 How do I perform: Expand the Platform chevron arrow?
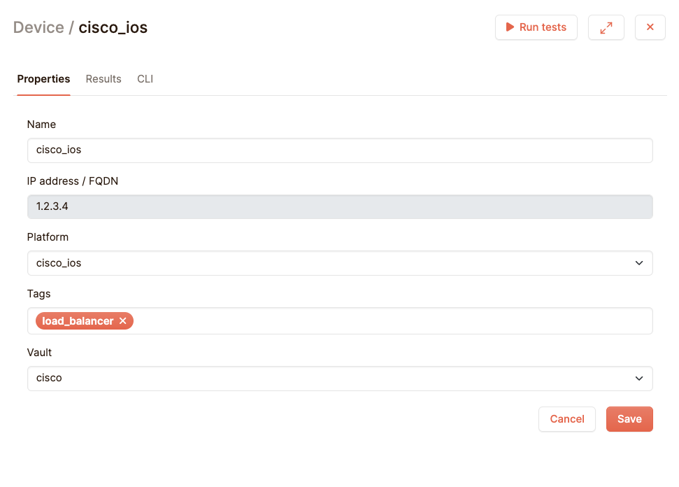[638, 263]
